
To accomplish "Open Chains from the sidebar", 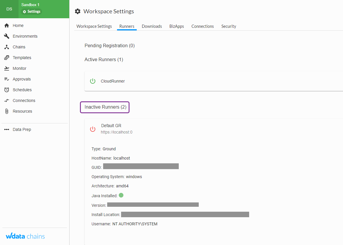I will coord(19,47).
